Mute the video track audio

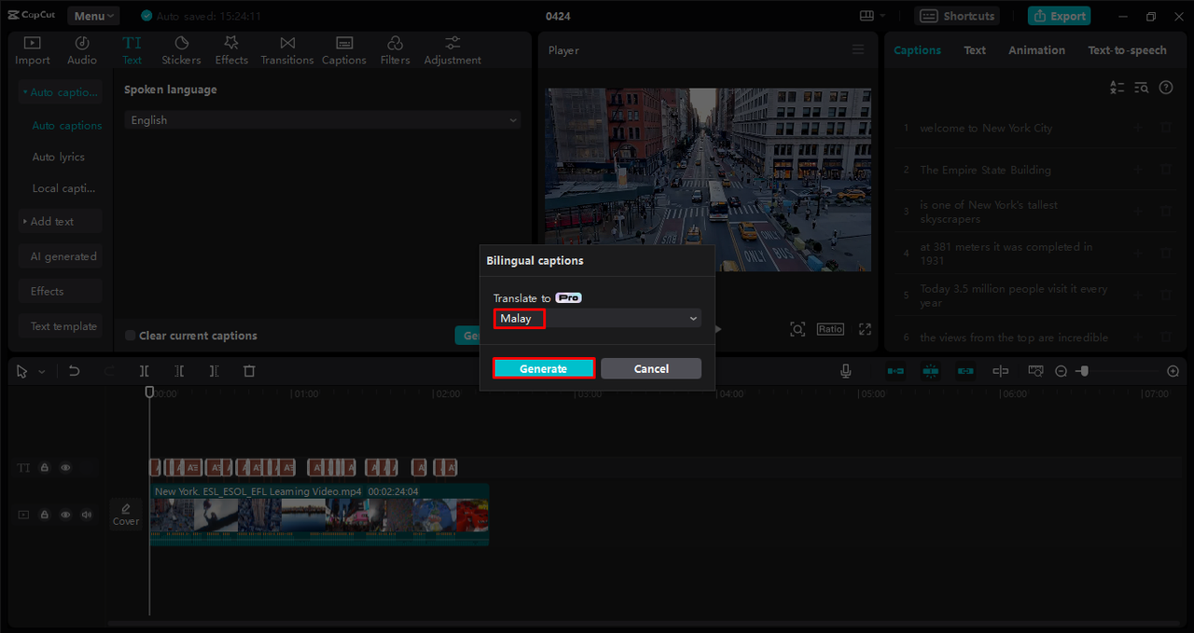click(x=87, y=515)
